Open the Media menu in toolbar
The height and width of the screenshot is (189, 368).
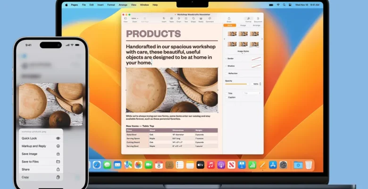click(x=201, y=19)
